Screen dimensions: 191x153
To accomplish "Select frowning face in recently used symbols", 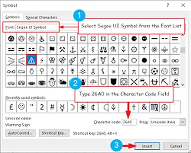I will coord(21,107).
